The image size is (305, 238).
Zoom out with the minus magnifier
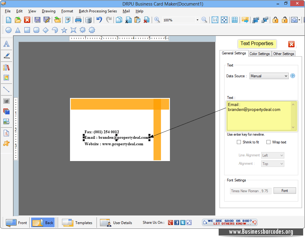tap(204, 20)
